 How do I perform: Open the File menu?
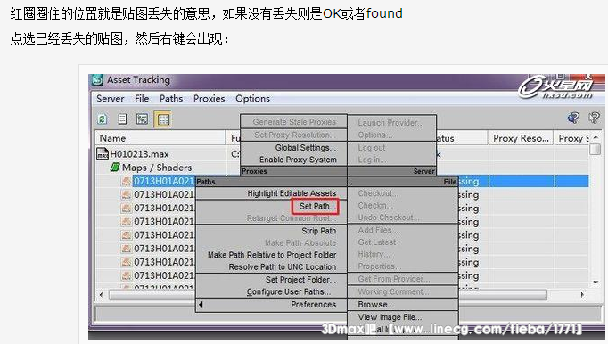coord(142,99)
